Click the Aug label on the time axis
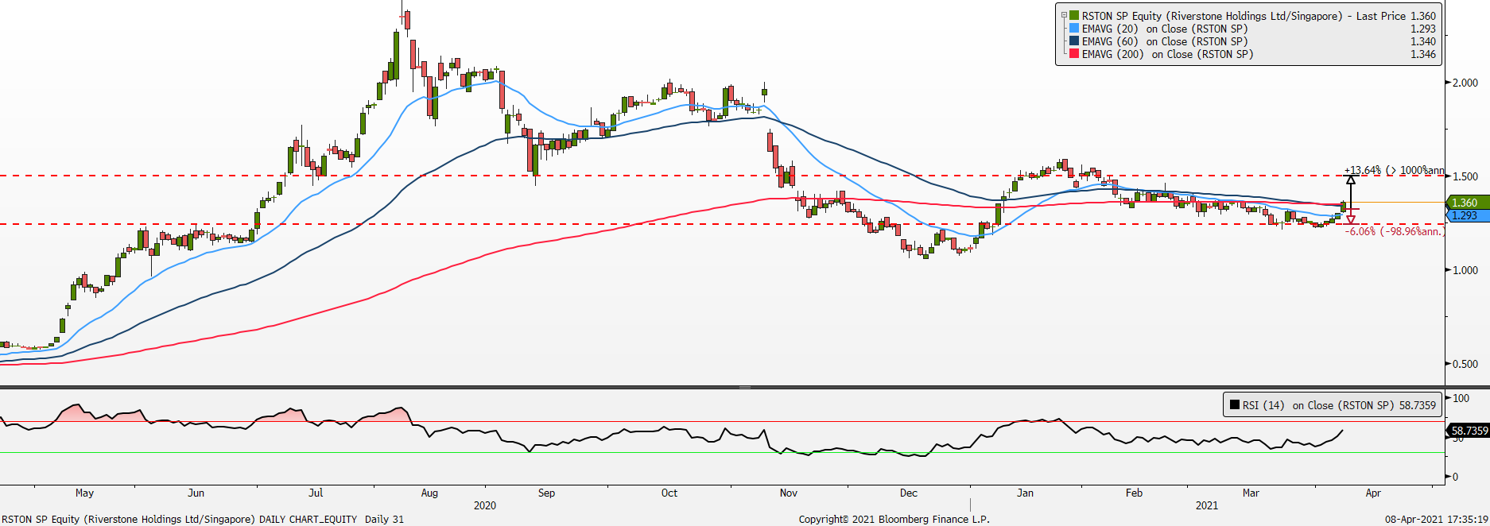This screenshot has height=526, width=1490. coord(429,493)
